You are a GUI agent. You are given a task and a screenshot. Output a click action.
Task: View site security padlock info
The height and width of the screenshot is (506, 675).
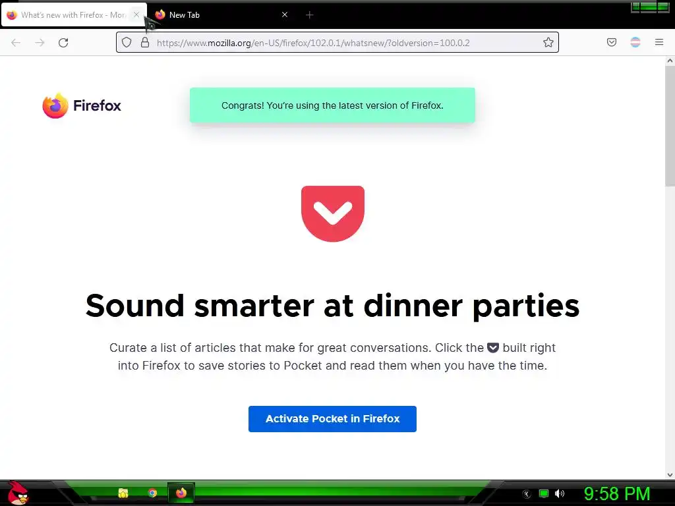pyautogui.click(x=145, y=42)
